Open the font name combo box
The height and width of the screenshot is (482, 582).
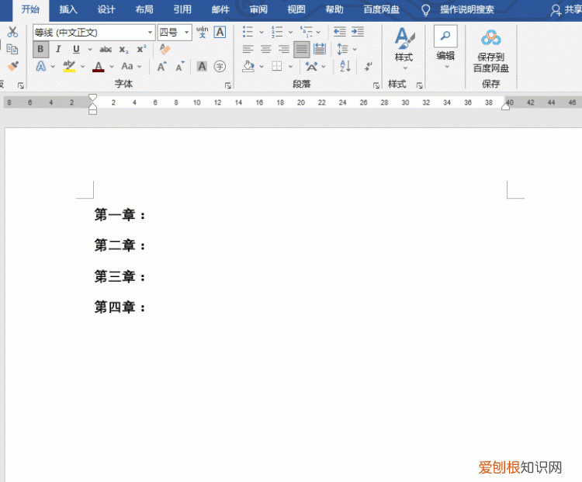coord(94,33)
